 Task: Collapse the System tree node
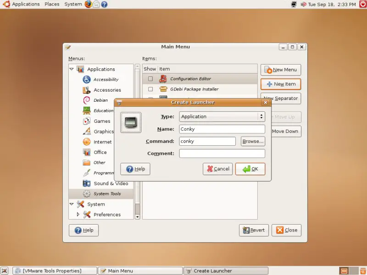[x=72, y=204]
